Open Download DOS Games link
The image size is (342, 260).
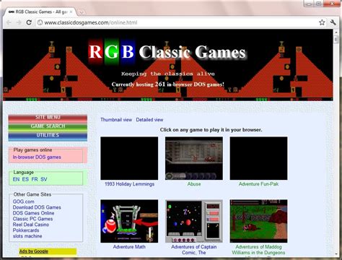[37, 207]
